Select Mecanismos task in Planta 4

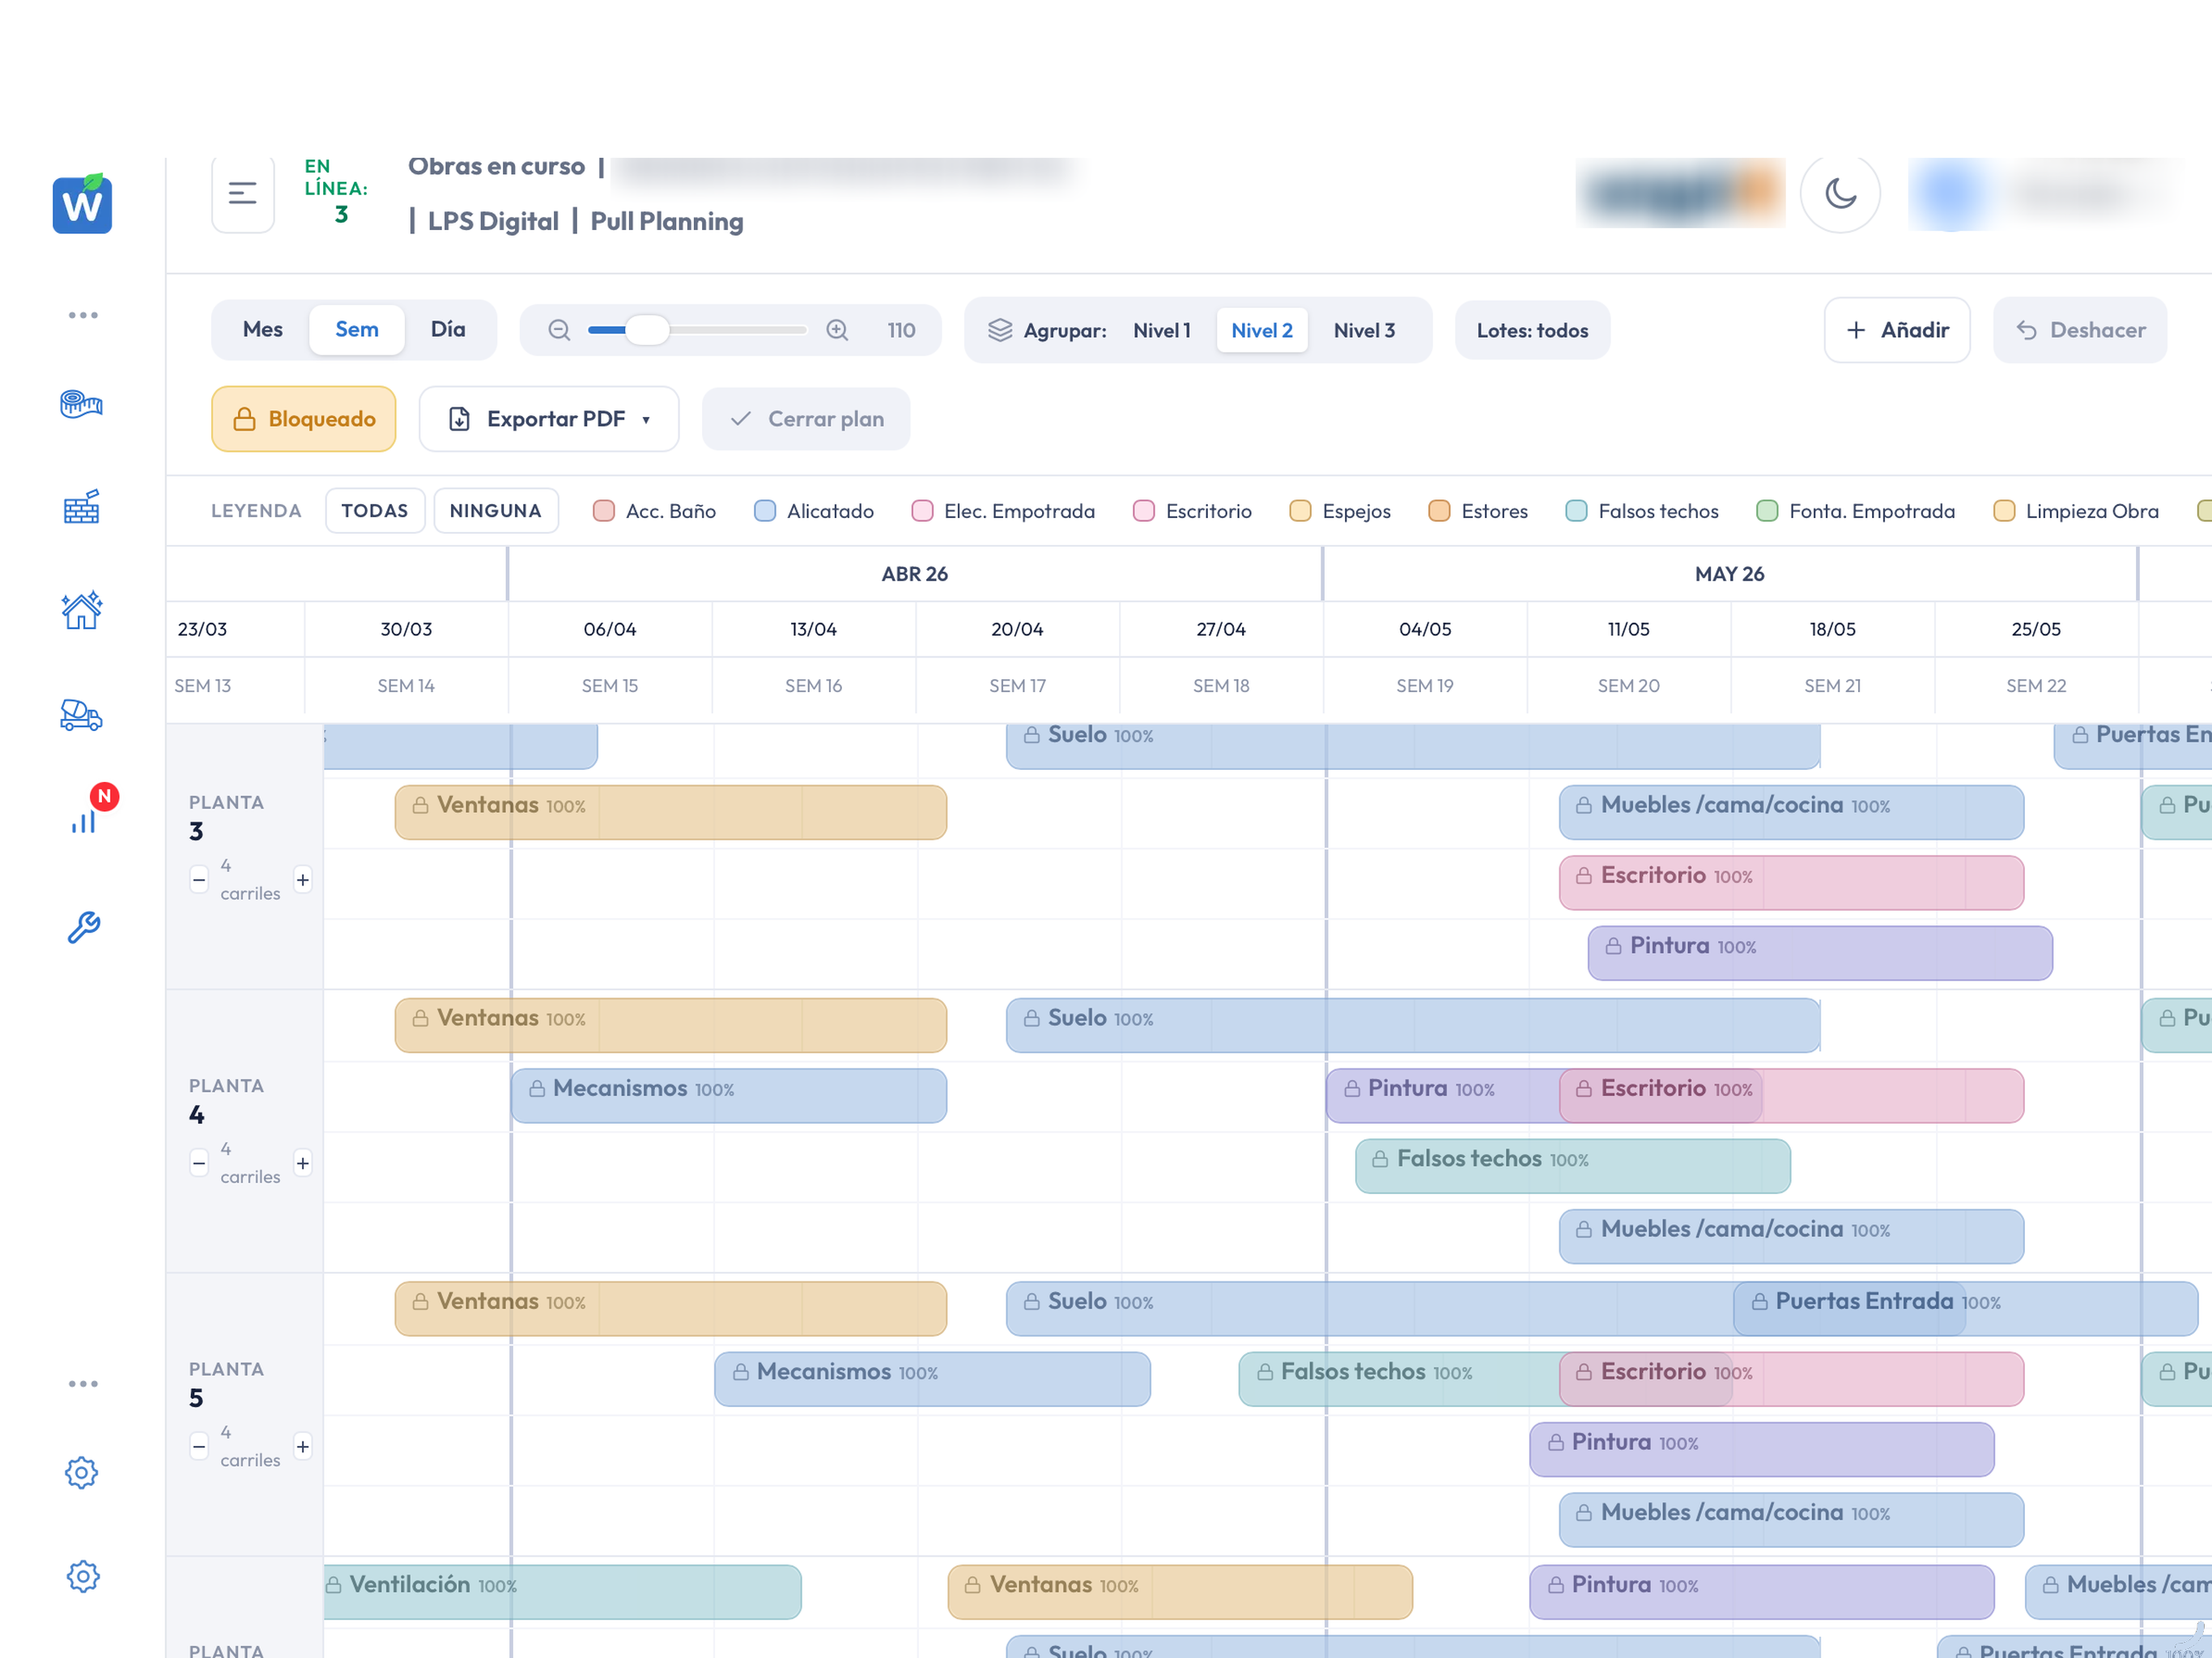pos(729,1095)
